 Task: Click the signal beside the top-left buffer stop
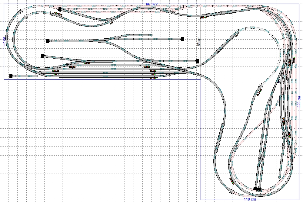pos(57,14)
